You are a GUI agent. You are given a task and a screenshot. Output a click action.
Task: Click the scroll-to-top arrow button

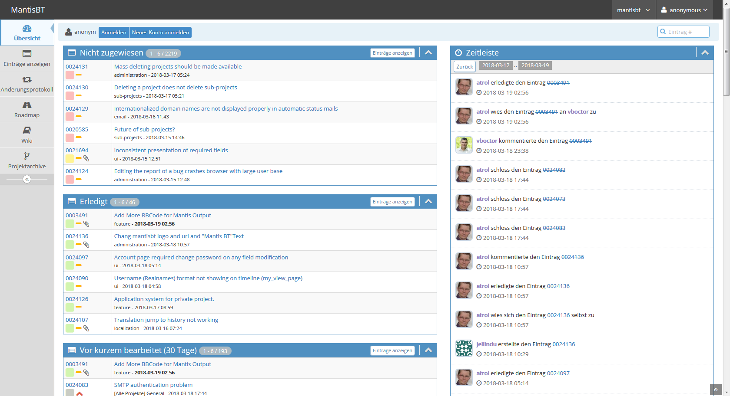(x=715, y=389)
